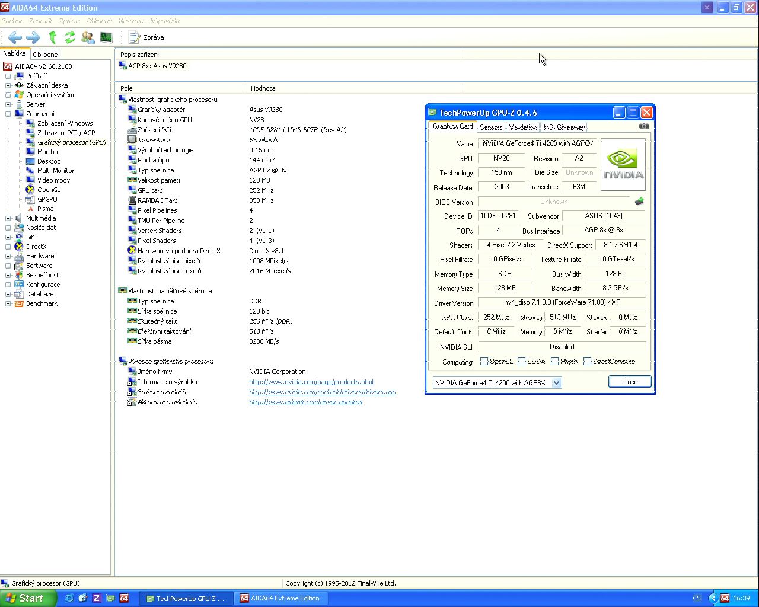Screen dimensions: 759x607
Task: Switch to the MSI Giveaway tab
Action: 564,127
